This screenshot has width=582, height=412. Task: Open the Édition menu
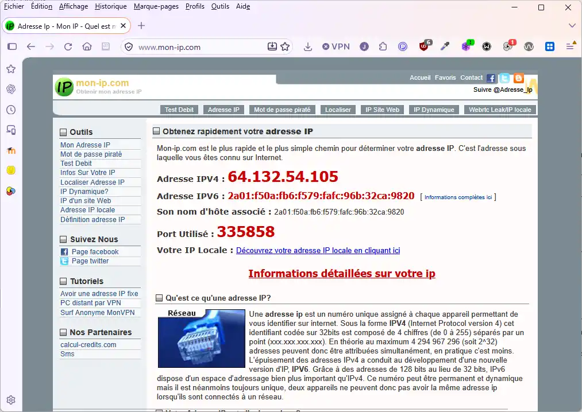(x=41, y=6)
